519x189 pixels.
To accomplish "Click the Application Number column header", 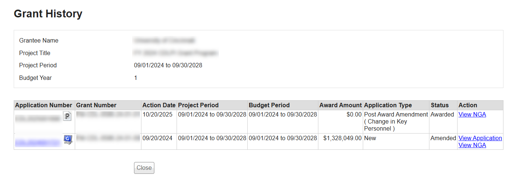I will coord(44,105).
